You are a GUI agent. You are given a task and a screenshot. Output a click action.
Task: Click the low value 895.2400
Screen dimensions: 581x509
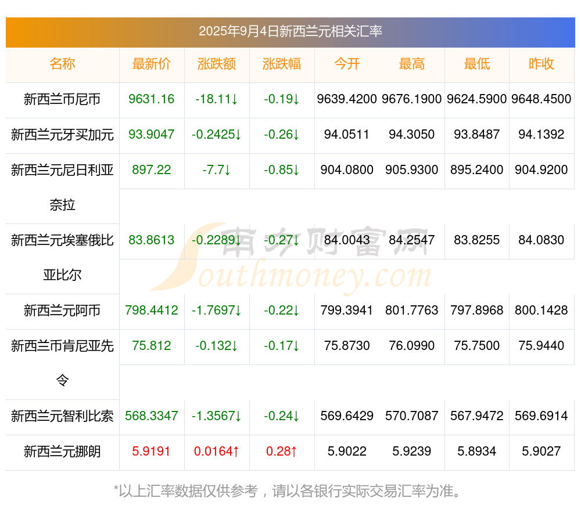tap(477, 170)
